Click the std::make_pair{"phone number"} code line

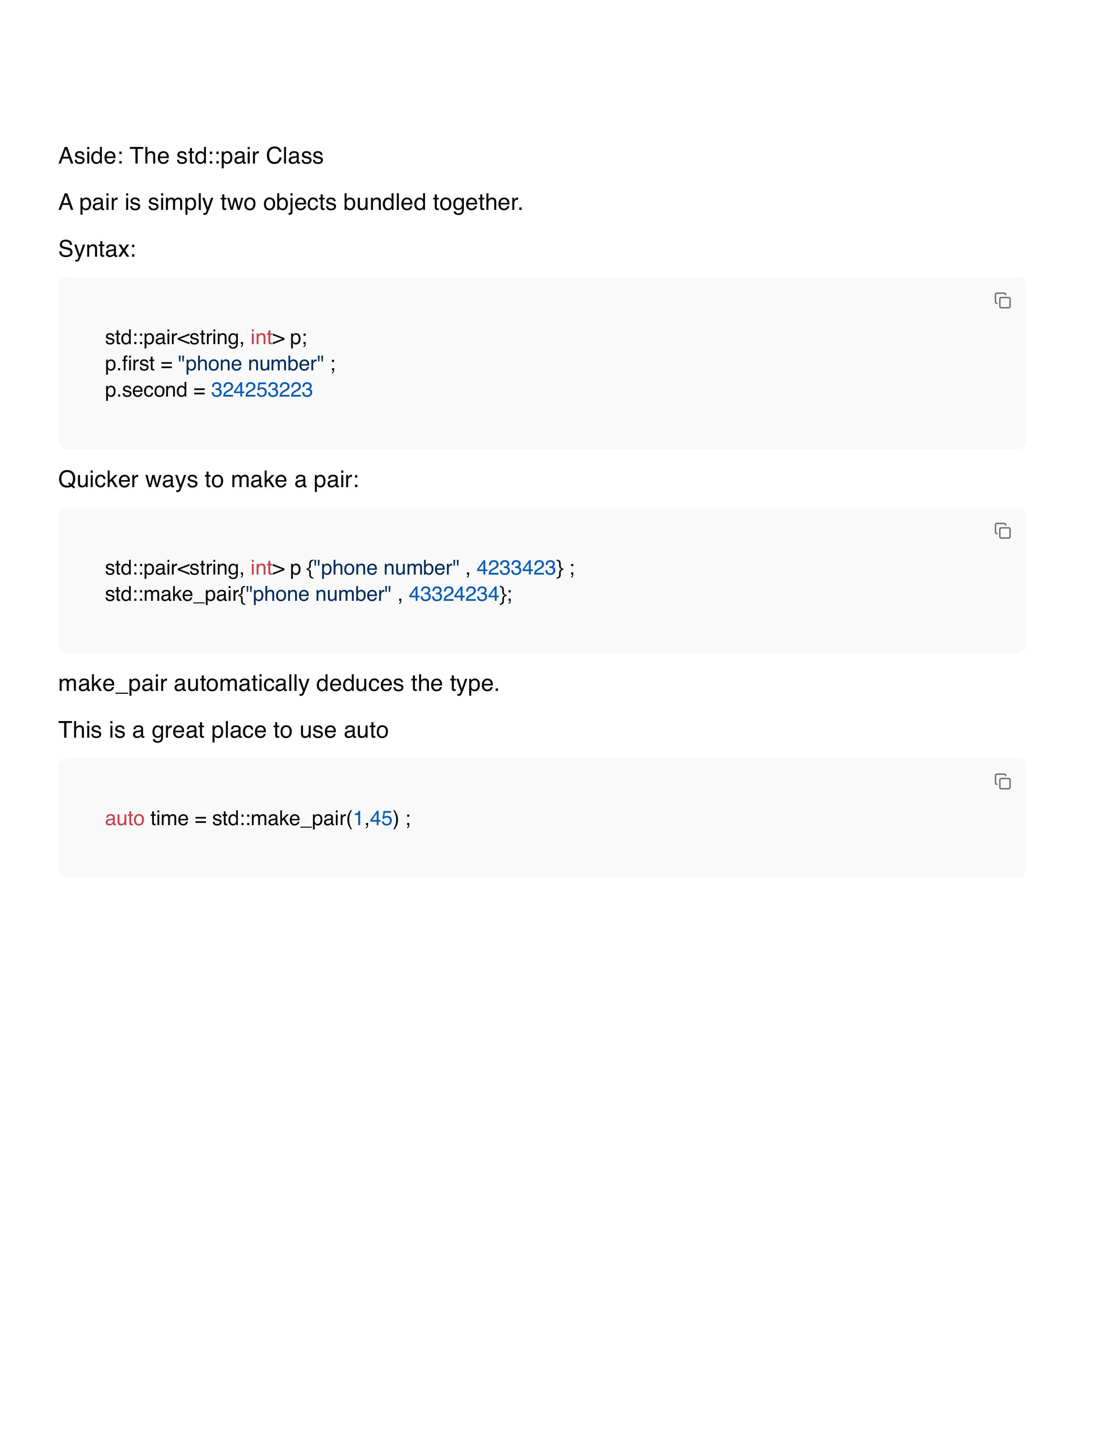(308, 595)
